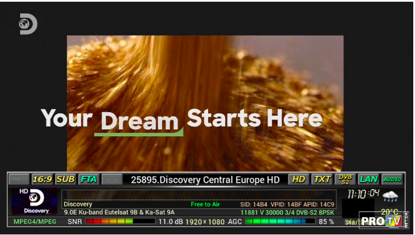Click the Discovery logo in top-left corner
Image resolution: width=415 pixels, height=235 pixels.
pyautogui.click(x=27, y=24)
